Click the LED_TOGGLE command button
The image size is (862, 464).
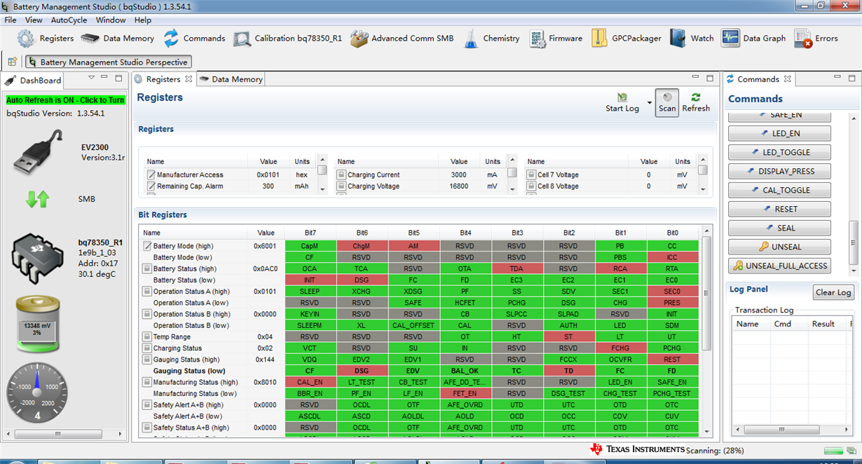(x=779, y=152)
